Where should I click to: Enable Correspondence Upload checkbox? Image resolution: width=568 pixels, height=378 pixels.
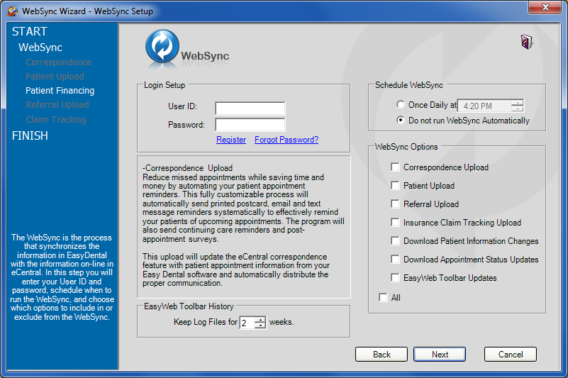[396, 167]
